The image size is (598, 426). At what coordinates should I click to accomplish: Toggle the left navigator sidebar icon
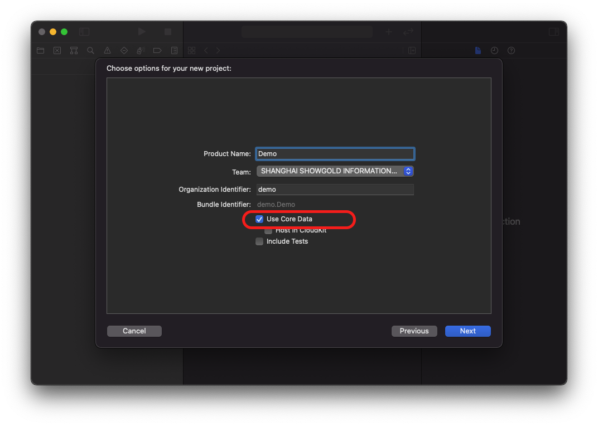click(84, 32)
